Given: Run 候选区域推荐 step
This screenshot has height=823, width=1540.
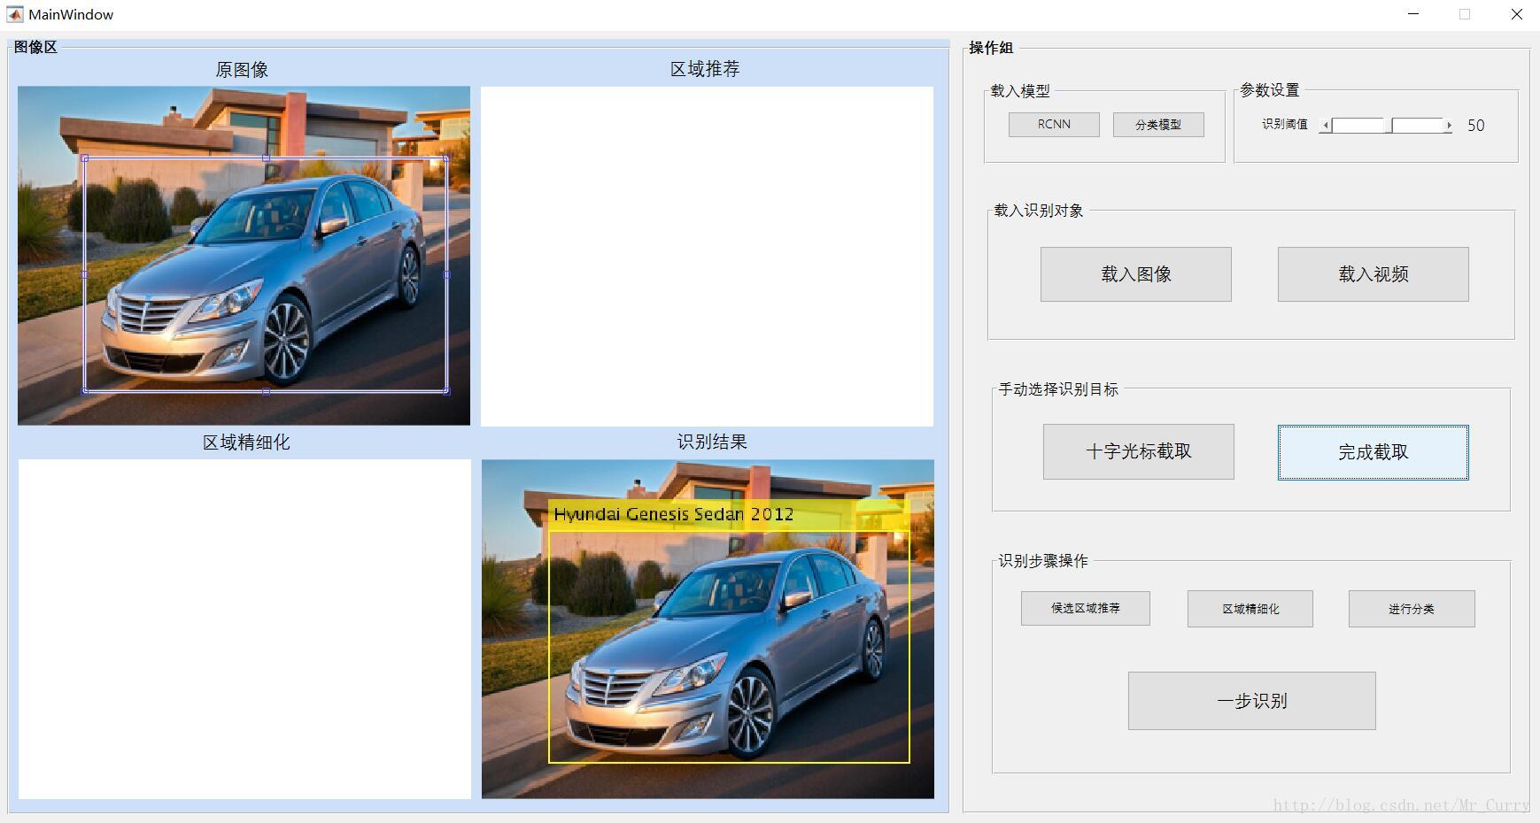Looking at the screenshot, I should coord(1085,609).
